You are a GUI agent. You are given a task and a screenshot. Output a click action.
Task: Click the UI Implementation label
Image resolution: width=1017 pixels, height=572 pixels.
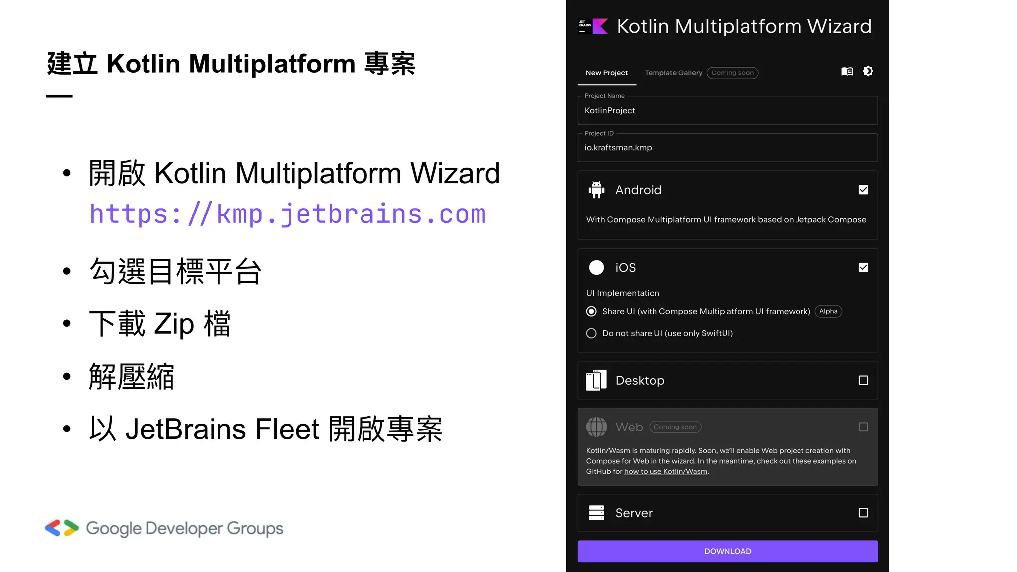pyautogui.click(x=623, y=293)
